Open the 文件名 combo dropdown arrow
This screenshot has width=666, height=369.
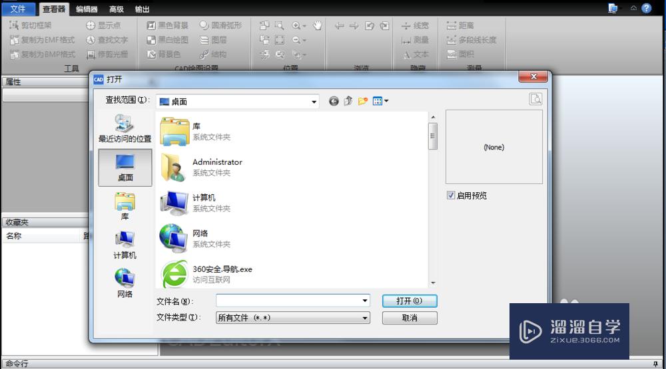(365, 301)
